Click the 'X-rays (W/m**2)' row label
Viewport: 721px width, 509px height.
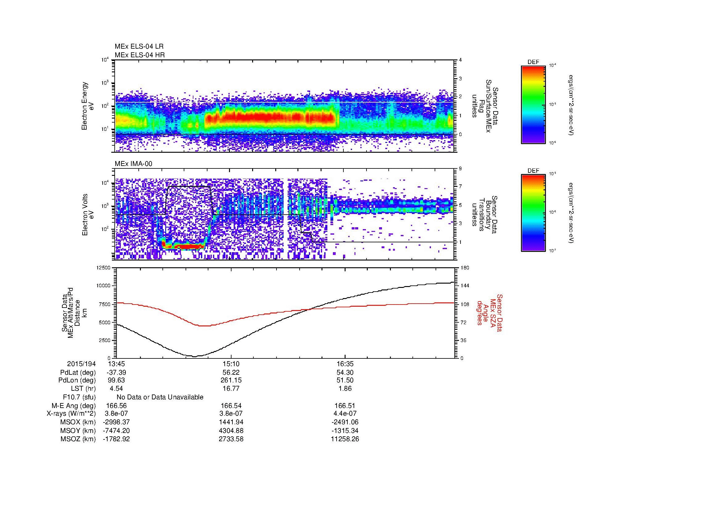pyautogui.click(x=71, y=414)
